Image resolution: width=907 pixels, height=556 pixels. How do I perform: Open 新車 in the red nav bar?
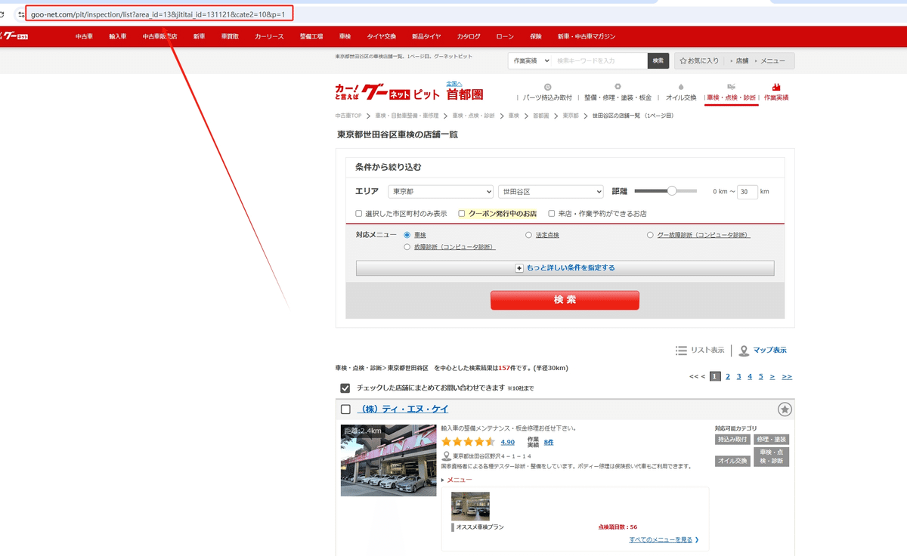tap(199, 36)
